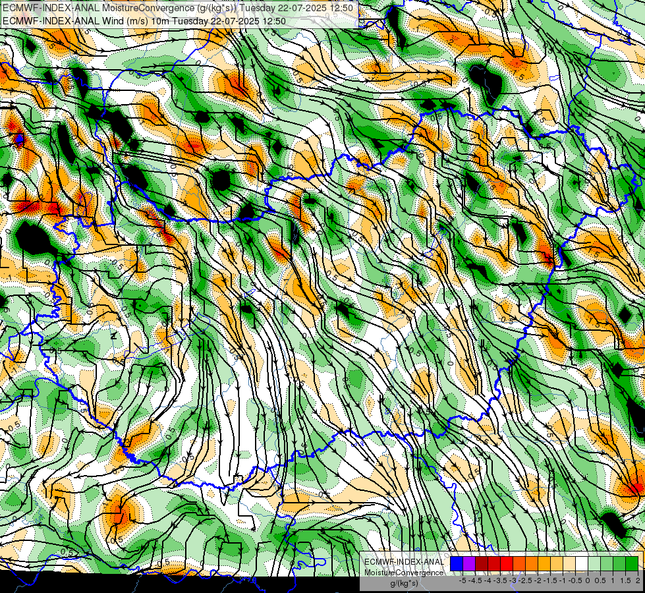
Task: Select the crimson swatch between -4 and -3.5
Action: (494, 563)
